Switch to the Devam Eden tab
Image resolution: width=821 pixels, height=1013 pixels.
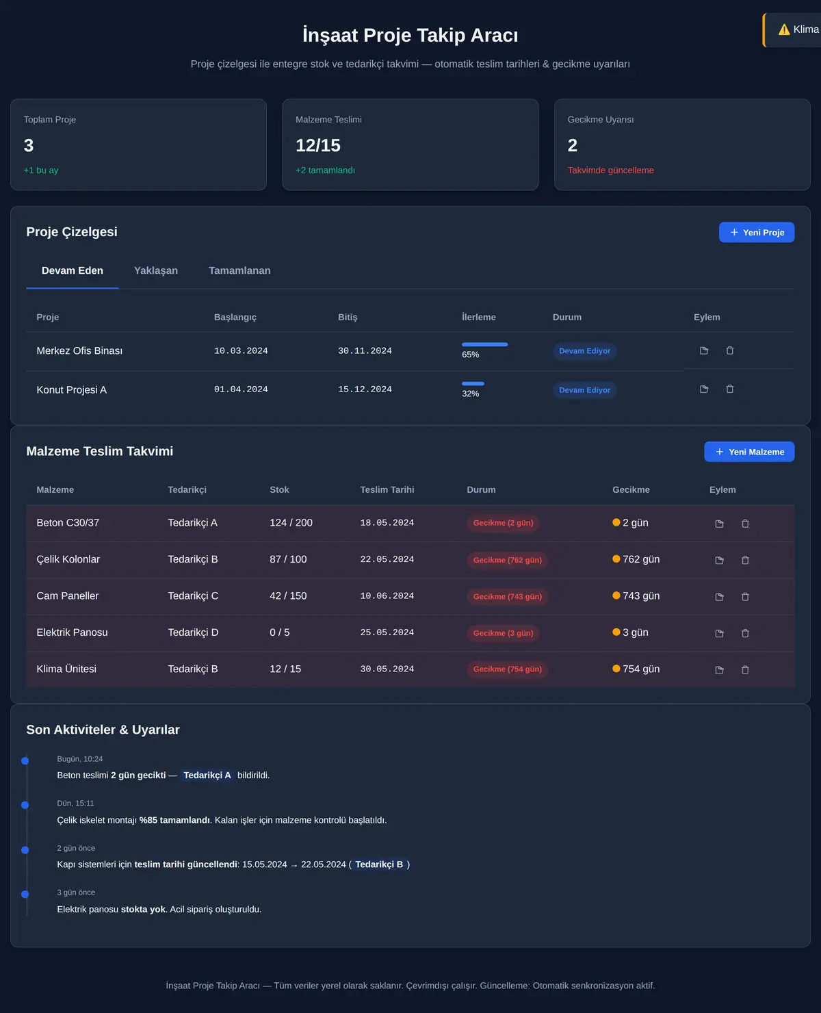[x=73, y=271]
